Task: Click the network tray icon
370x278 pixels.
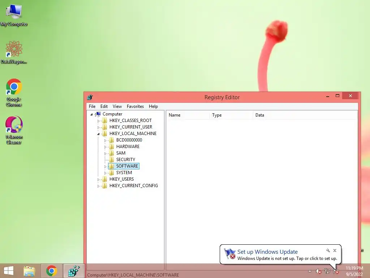Action: coord(327,271)
